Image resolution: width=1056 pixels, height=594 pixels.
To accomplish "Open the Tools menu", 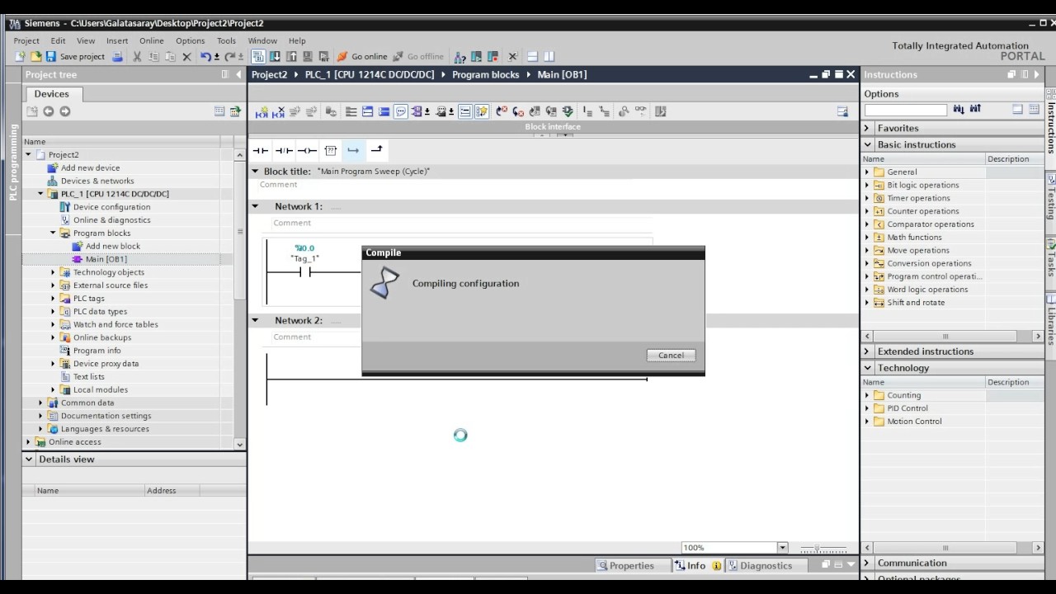I will 226,40.
